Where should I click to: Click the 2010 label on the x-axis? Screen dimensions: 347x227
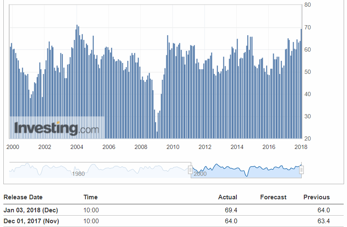coord(173,147)
